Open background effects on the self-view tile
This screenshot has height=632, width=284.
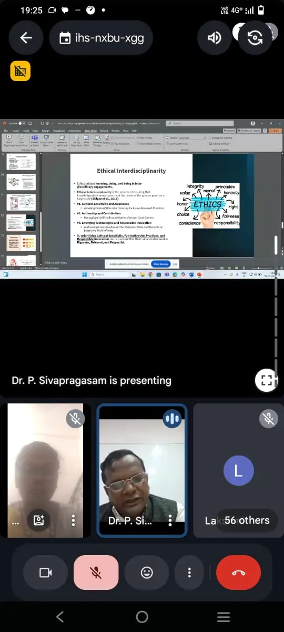click(39, 521)
